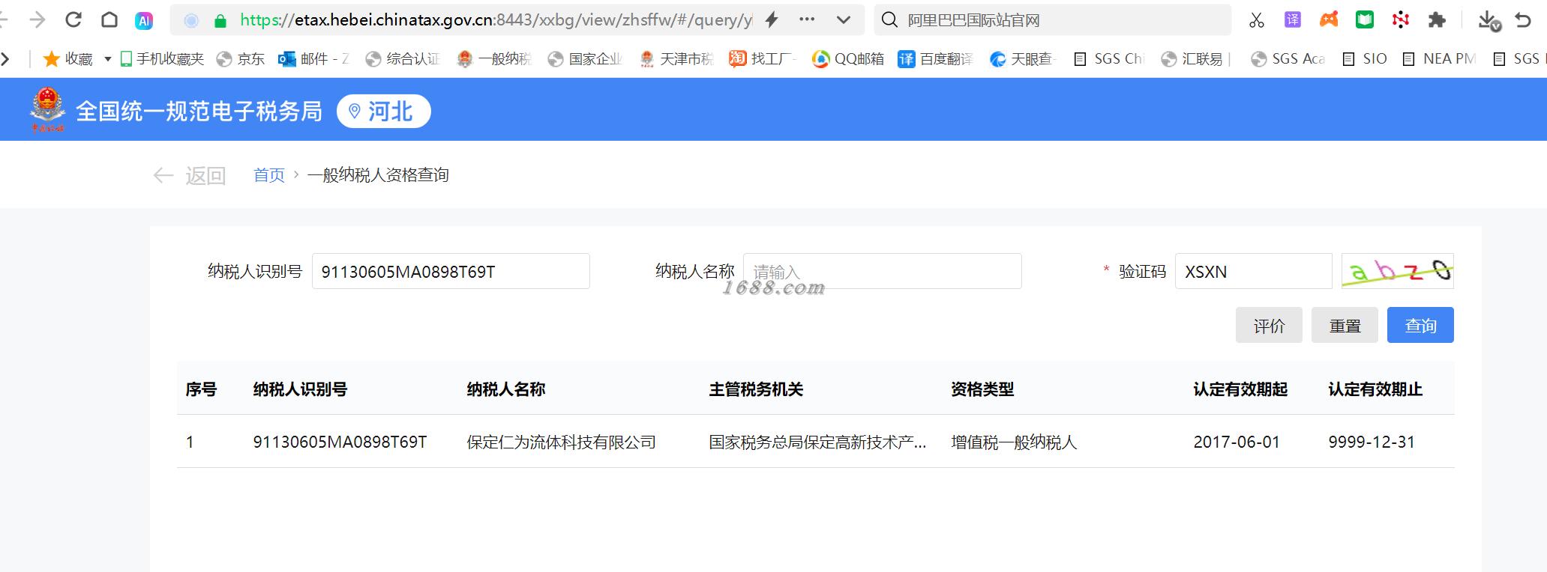Viewport: 1547px width, 572px height.
Task: Focus the 纳税人名称 input field
Action: (882, 271)
